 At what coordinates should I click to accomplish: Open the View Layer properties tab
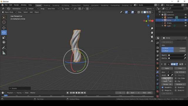click(x=157, y=55)
